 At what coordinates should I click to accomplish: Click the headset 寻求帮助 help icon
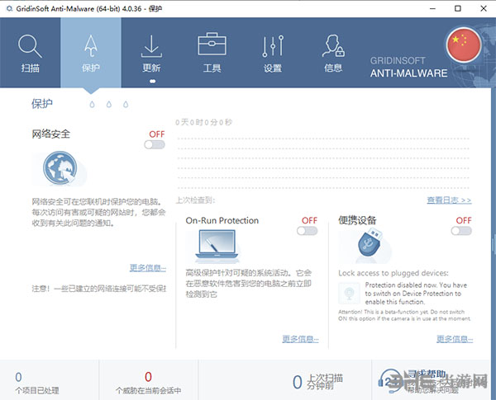389,381
